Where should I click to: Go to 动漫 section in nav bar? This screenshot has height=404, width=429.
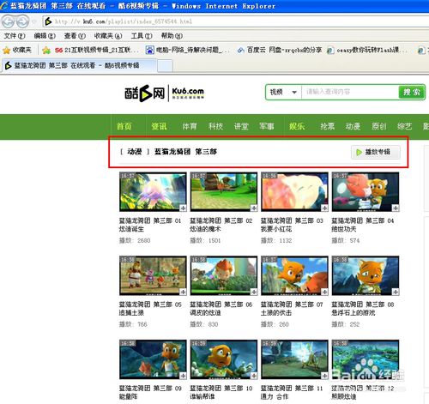point(353,126)
